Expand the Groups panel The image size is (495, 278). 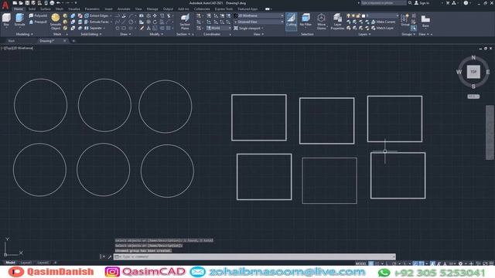(x=408, y=34)
